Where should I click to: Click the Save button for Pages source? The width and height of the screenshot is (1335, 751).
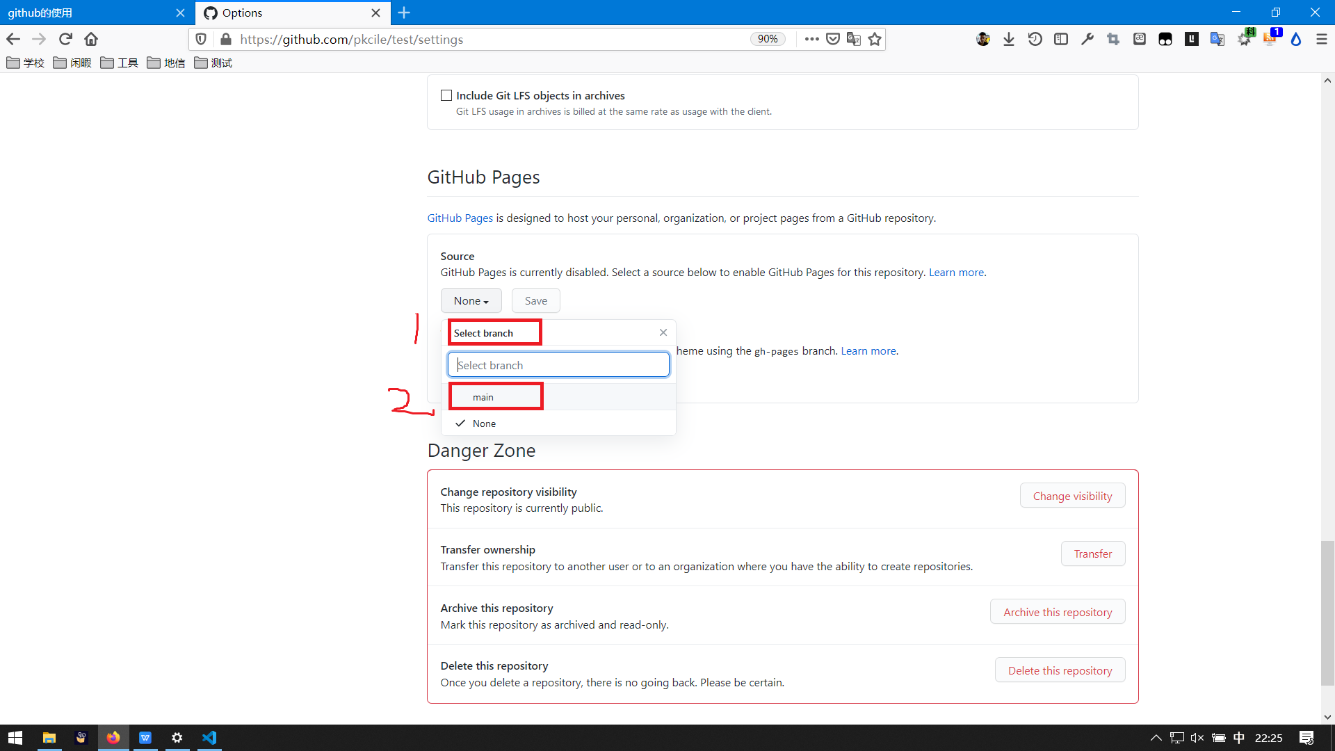(x=535, y=300)
